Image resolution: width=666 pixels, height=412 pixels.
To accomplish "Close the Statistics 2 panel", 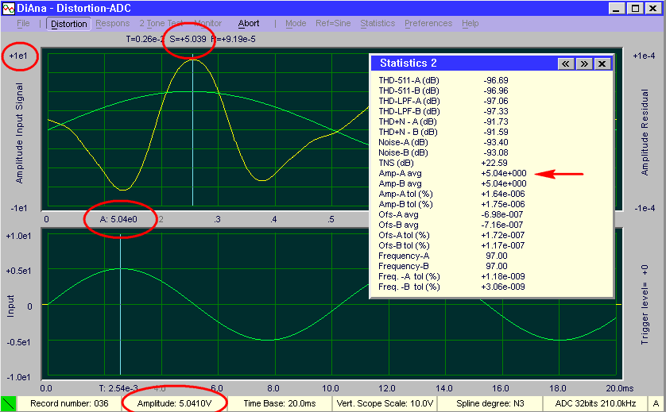I will (602, 64).
